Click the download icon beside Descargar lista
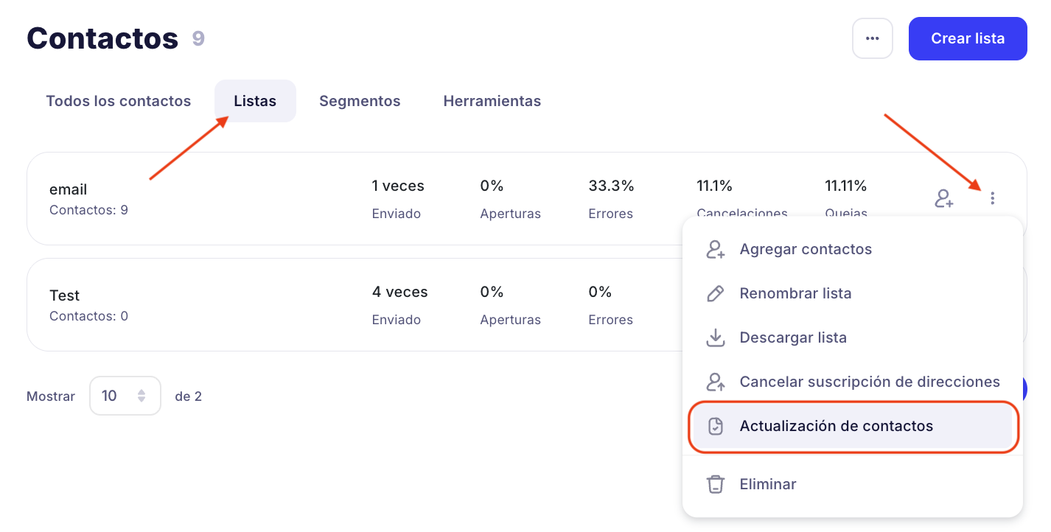The image size is (1051, 532). click(715, 338)
